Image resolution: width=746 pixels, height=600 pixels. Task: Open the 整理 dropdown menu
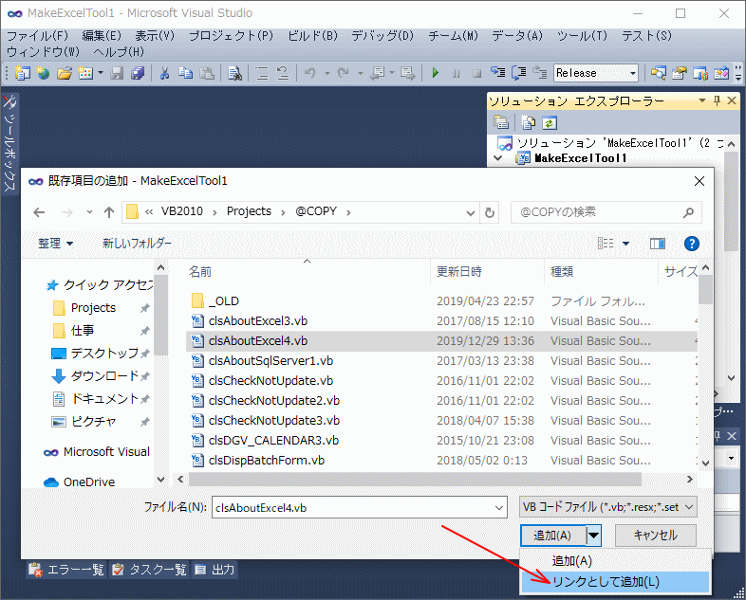point(55,244)
